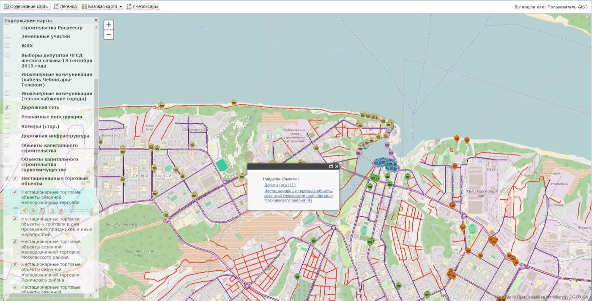
Task: Click the pin icon in the layer toolbar
Action: 25,210
